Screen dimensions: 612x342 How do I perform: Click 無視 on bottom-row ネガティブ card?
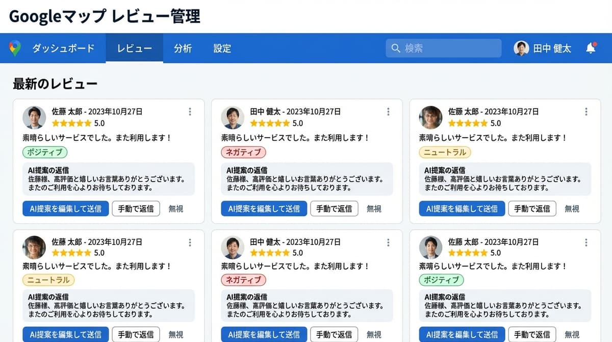(x=374, y=334)
